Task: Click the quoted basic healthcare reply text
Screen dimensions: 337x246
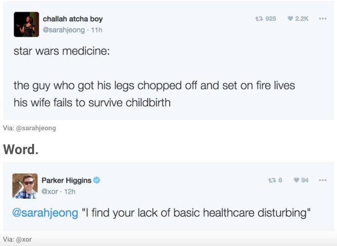Action: pyautogui.click(x=196, y=212)
